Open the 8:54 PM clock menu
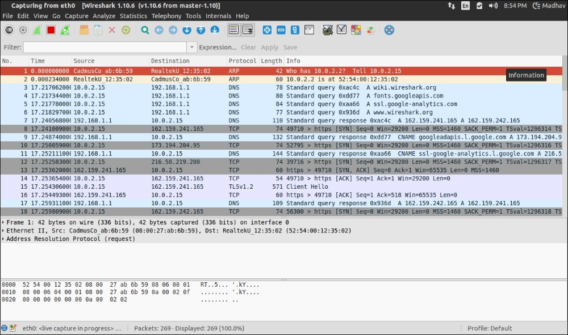 click(515, 6)
